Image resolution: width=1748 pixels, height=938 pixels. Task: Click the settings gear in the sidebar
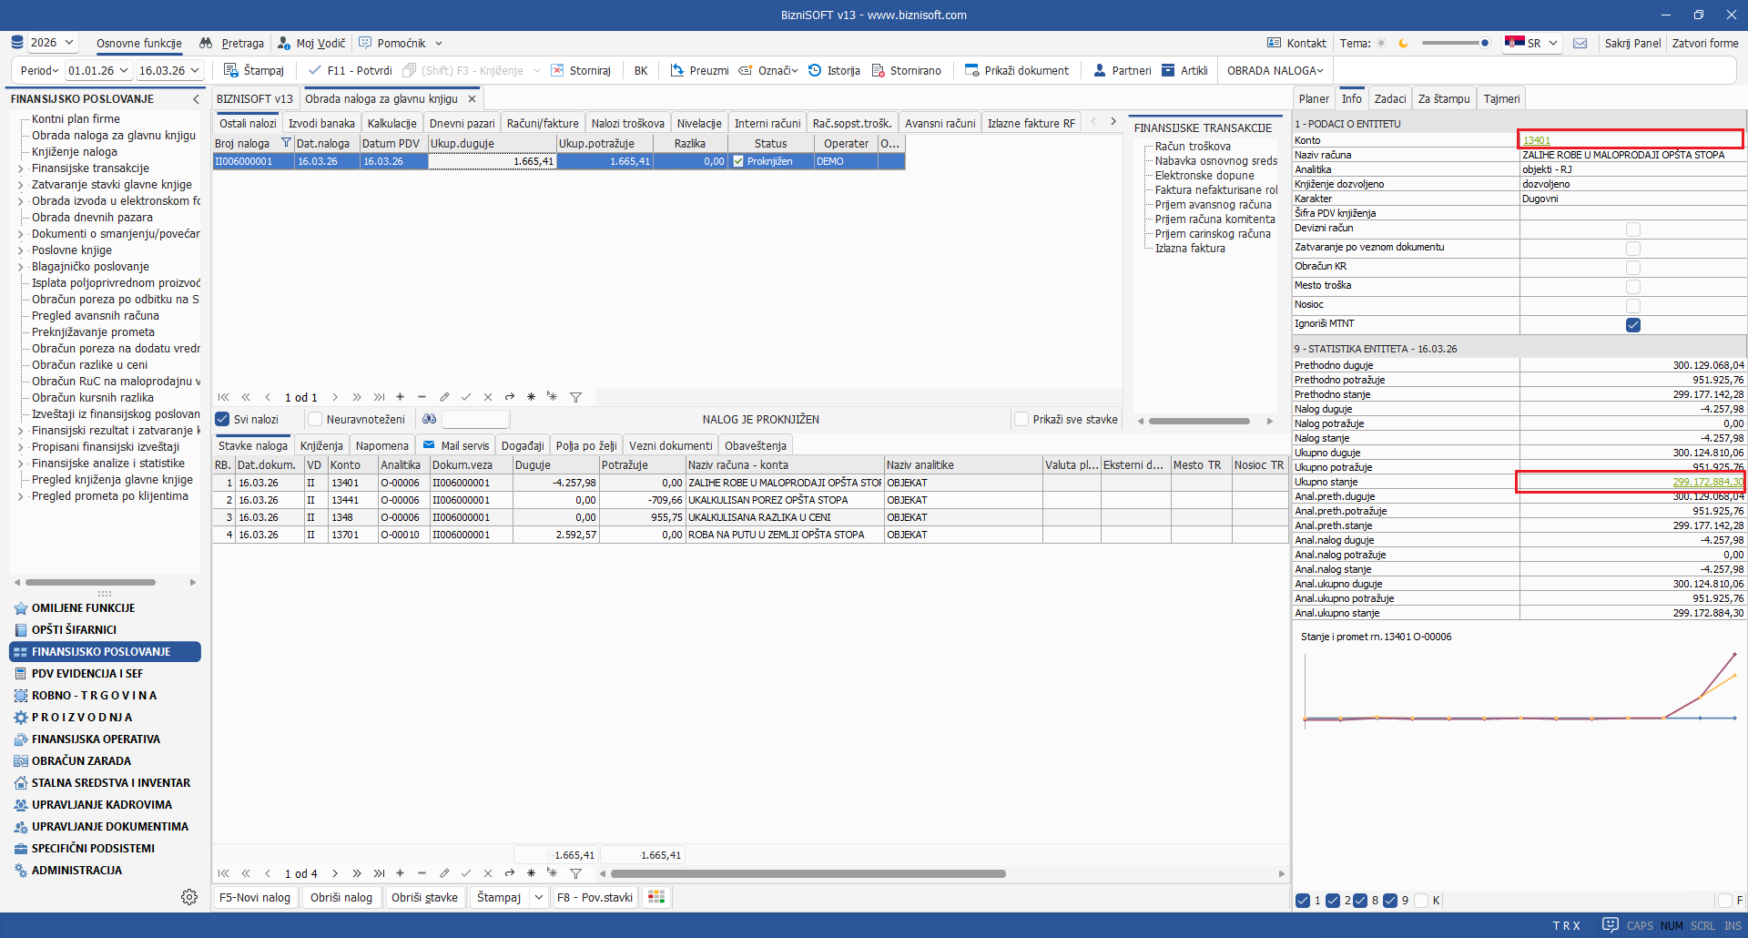(x=189, y=897)
